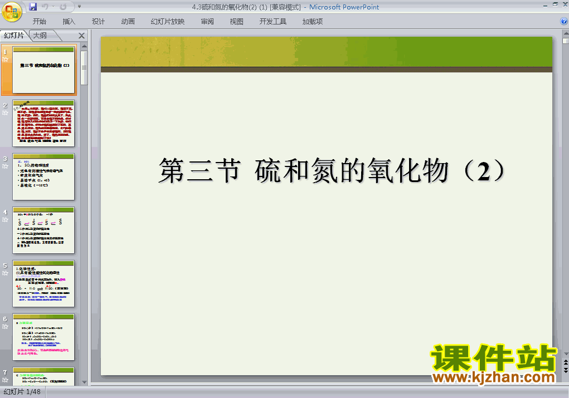
Task: Click the animation star icon of slide 3
Action: (5, 166)
